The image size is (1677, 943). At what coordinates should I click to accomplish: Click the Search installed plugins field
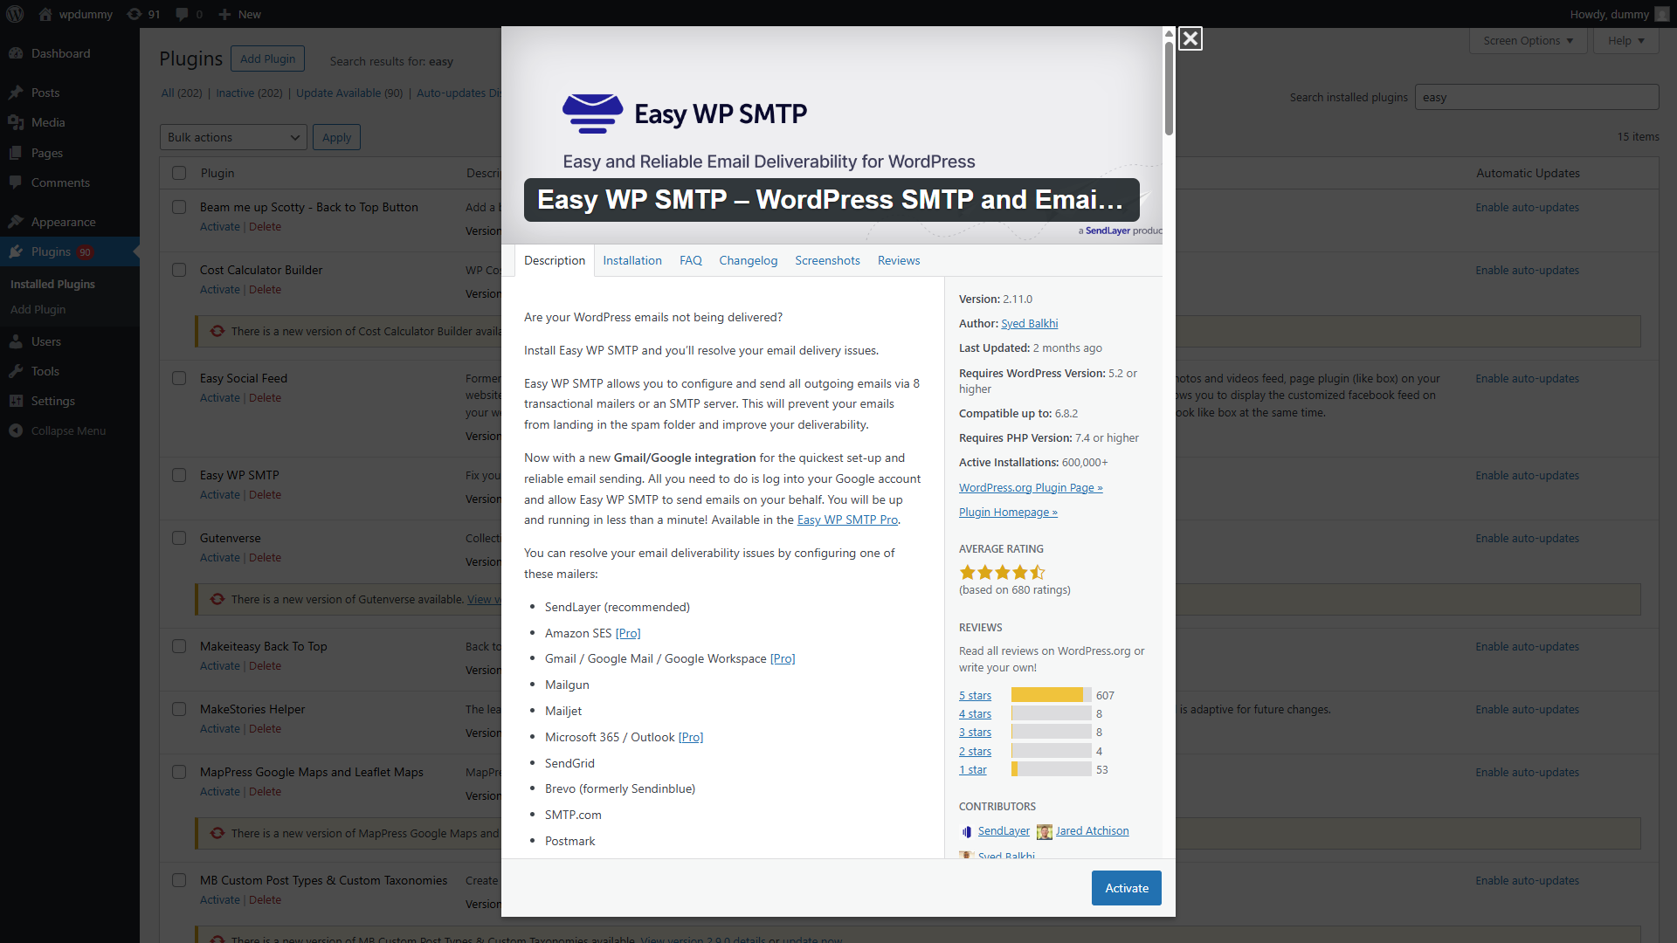click(x=1536, y=97)
